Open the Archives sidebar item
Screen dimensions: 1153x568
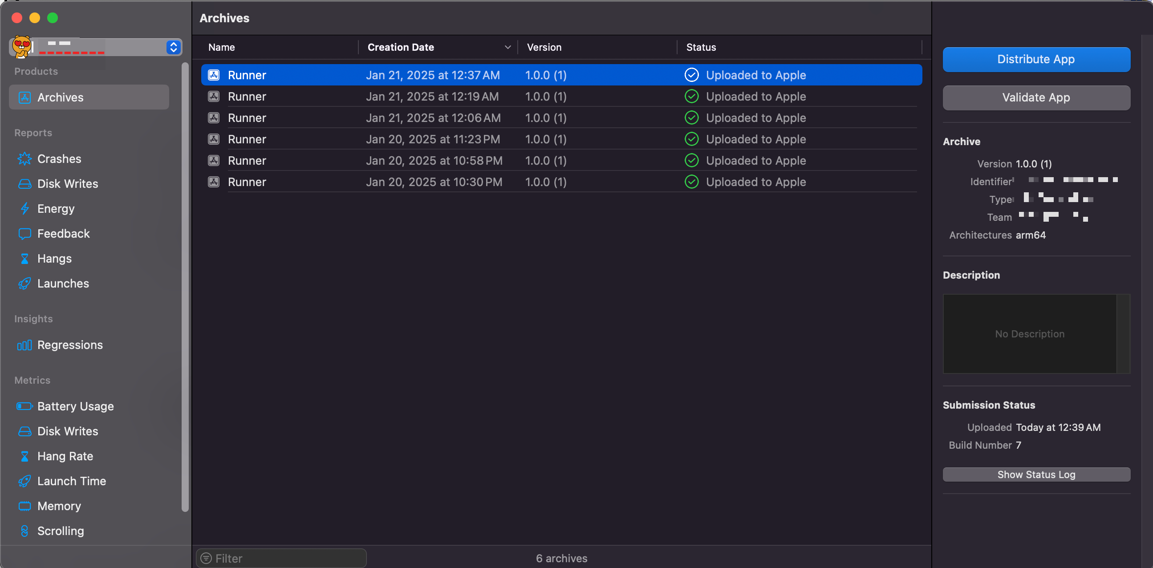point(89,97)
